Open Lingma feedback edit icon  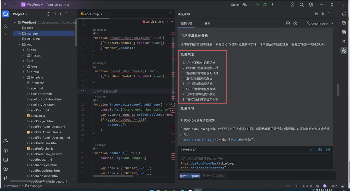316,14
